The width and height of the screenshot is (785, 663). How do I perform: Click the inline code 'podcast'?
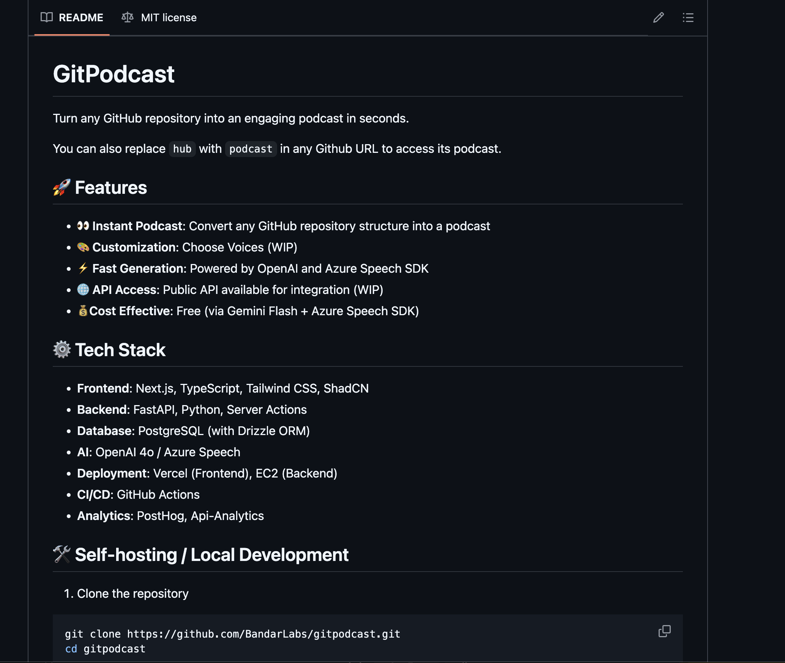[251, 149]
